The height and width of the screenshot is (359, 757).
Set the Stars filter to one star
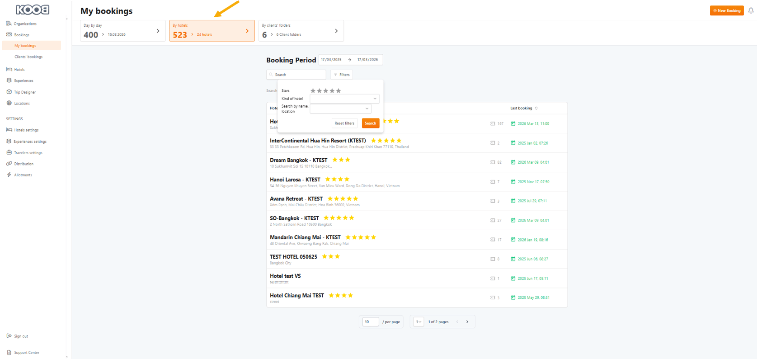313,91
